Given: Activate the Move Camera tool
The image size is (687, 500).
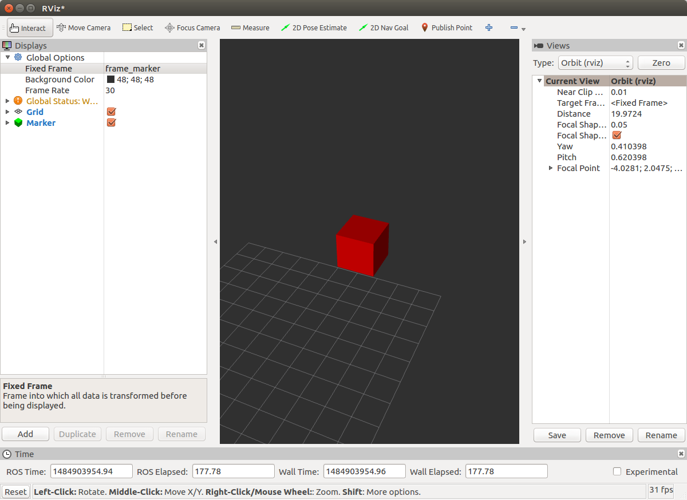Looking at the screenshot, I should click(x=84, y=27).
